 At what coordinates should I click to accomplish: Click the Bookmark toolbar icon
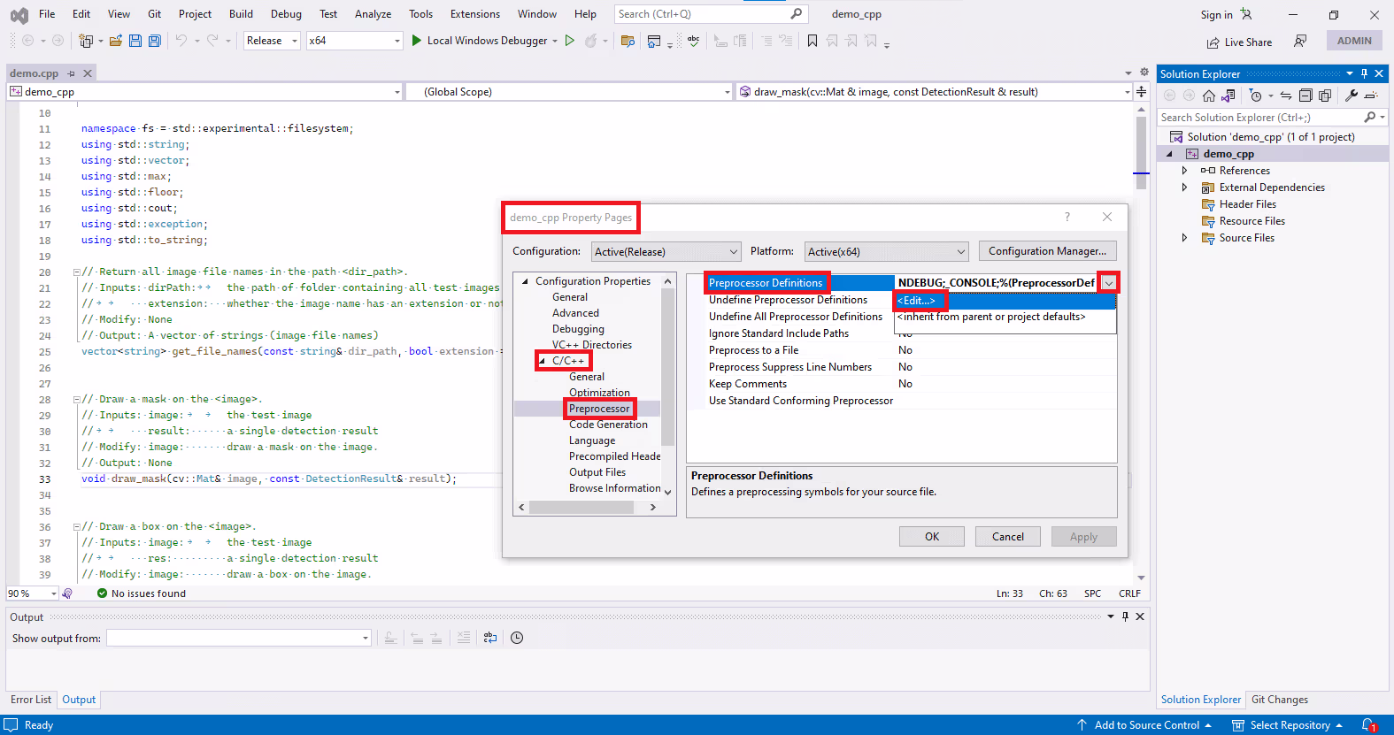813,41
